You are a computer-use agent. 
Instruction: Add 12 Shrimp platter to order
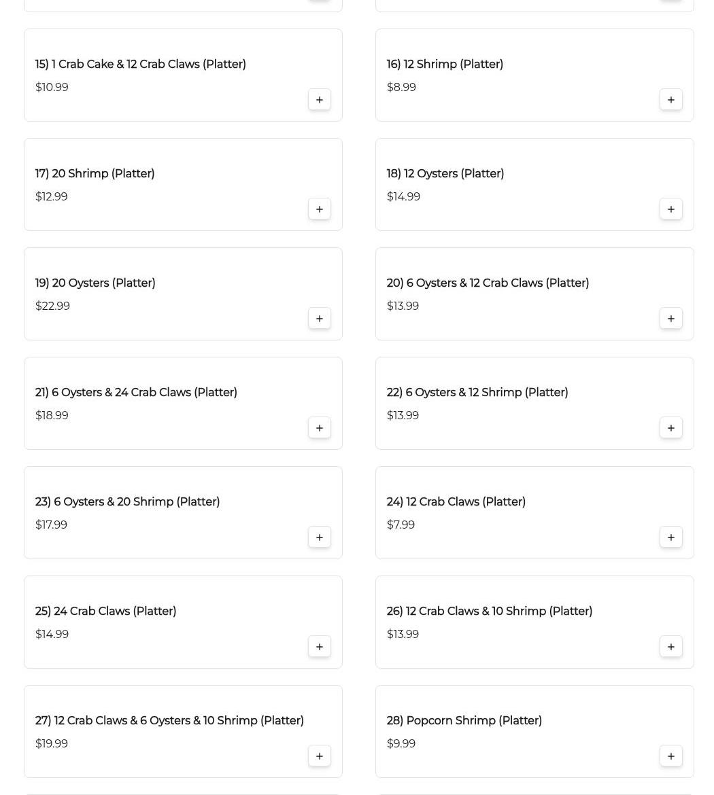click(670, 100)
